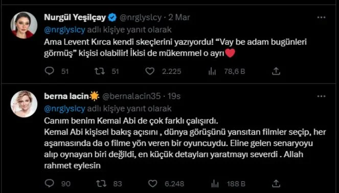Viewport: 339px width, 193px height.
Task: Open Nurgül Yeşilçay's profile picture
Action: [24, 25]
